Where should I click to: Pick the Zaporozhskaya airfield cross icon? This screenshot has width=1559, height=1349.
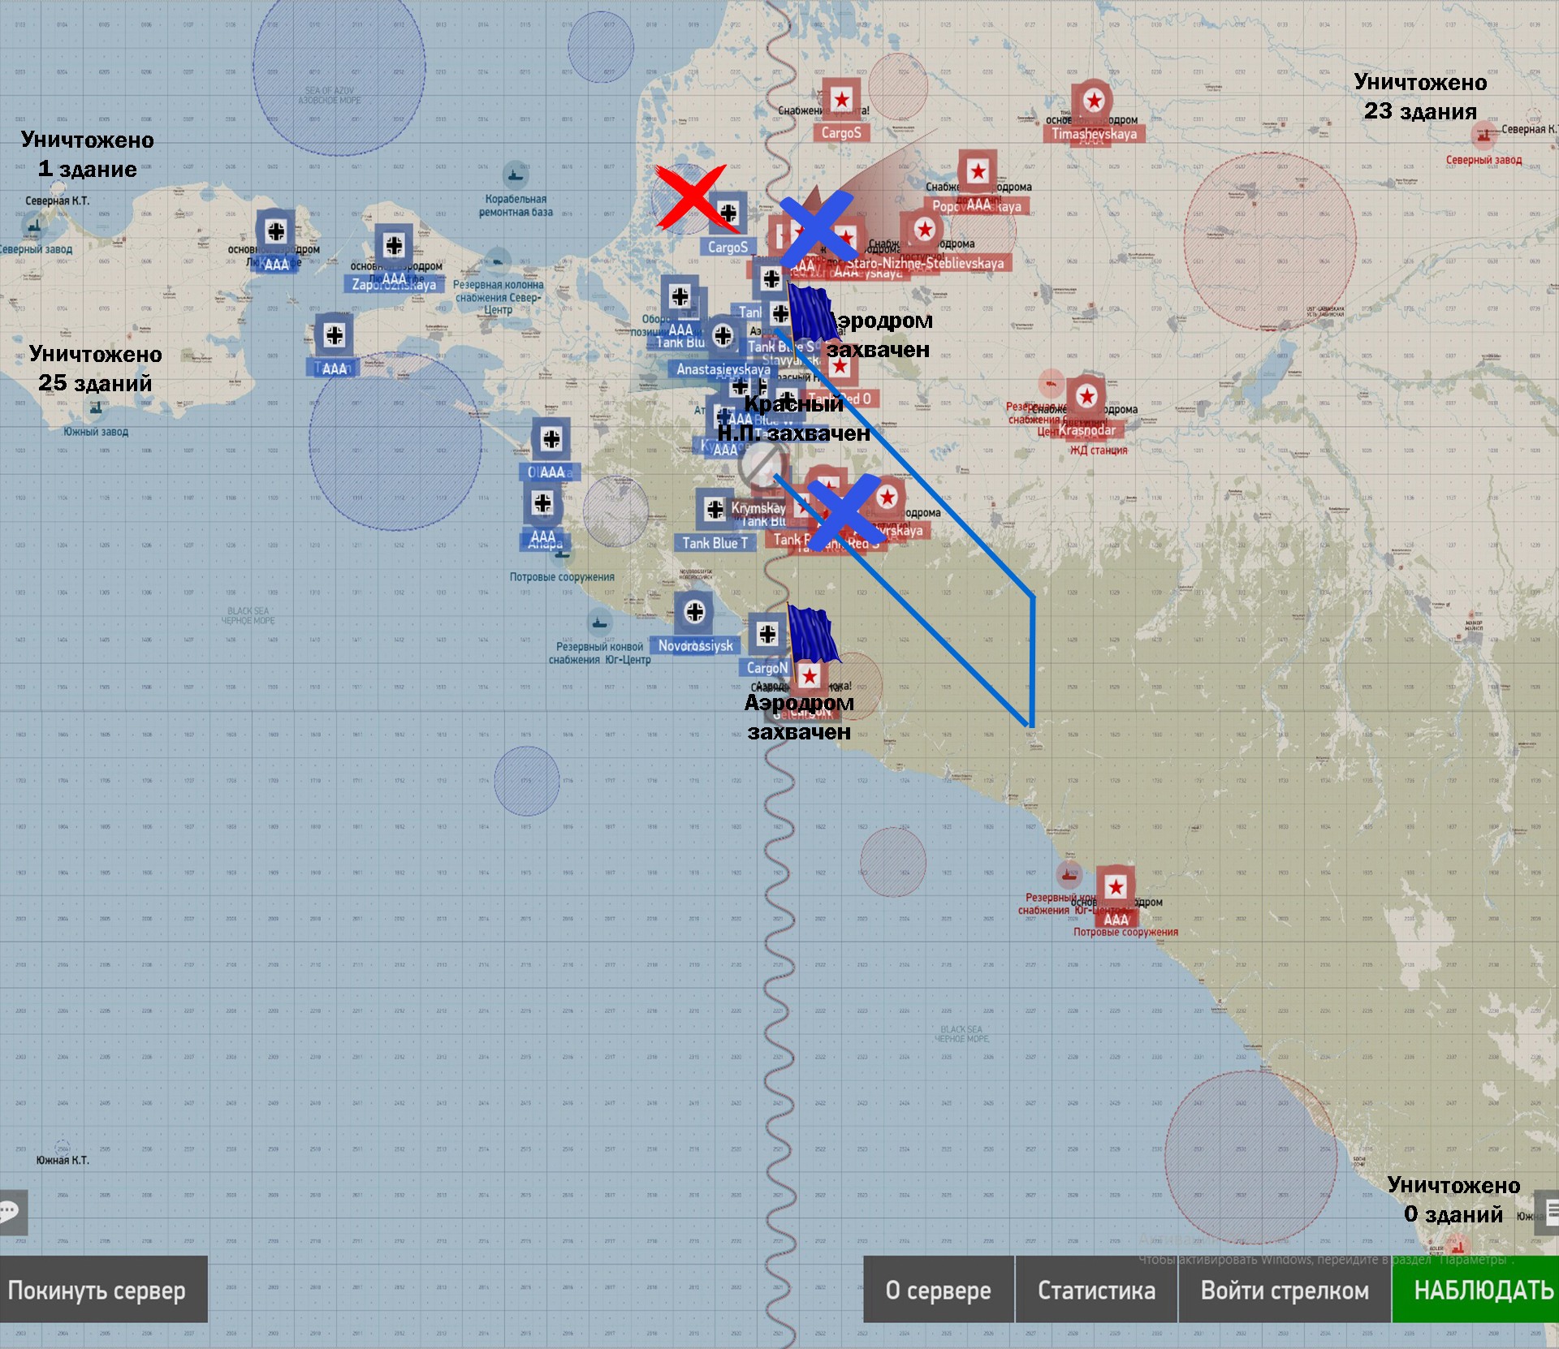(x=394, y=245)
